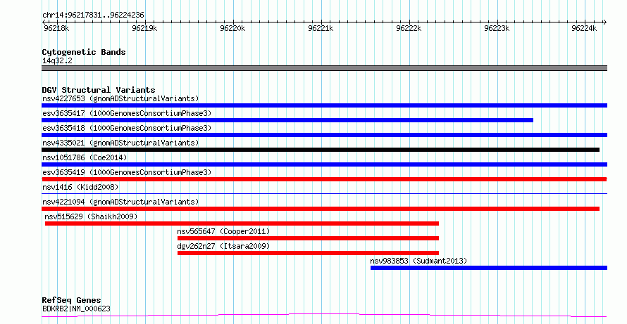
Task: Click the DGV Structural Variants track heading
Action: point(99,90)
